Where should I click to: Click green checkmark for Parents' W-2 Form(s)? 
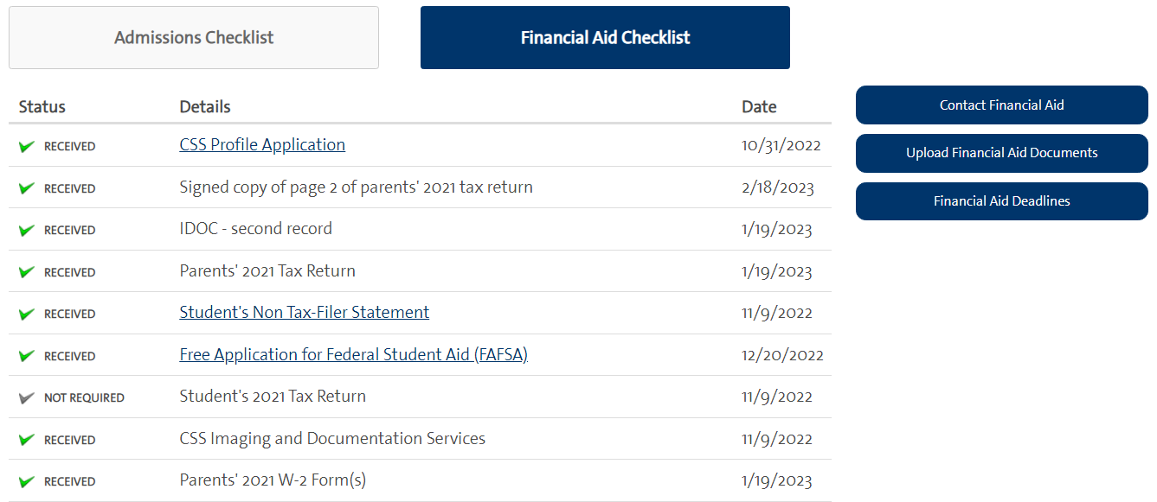27,482
